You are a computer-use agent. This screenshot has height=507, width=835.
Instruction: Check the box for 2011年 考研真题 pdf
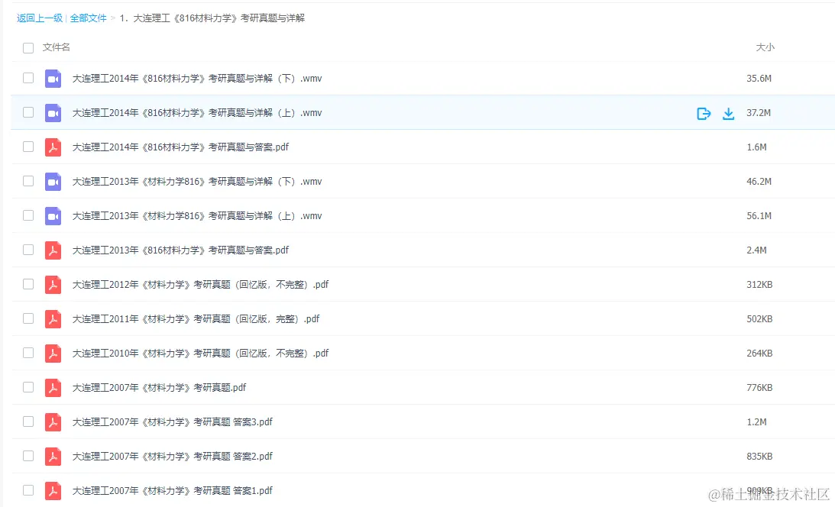[28, 318]
